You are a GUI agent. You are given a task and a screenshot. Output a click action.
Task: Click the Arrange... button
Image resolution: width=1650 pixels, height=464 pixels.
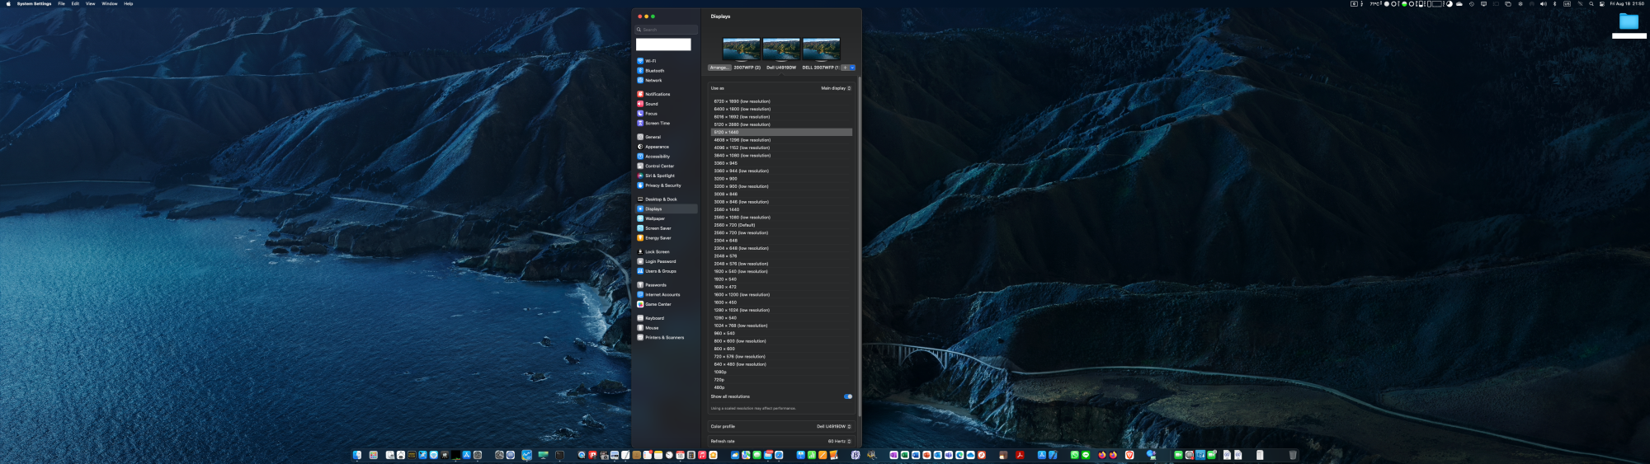pyautogui.click(x=719, y=68)
